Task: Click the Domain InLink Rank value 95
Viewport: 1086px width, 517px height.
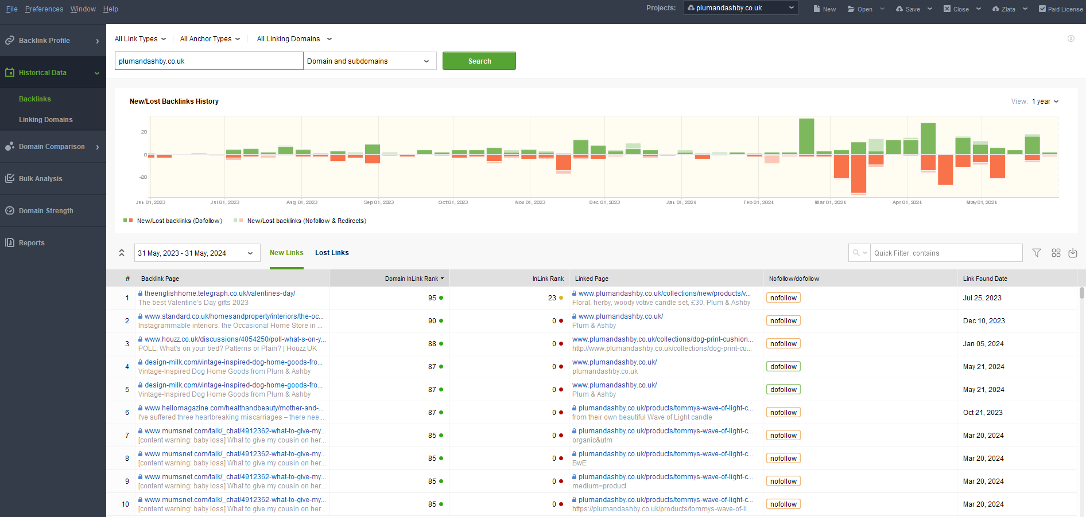Action: [432, 298]
